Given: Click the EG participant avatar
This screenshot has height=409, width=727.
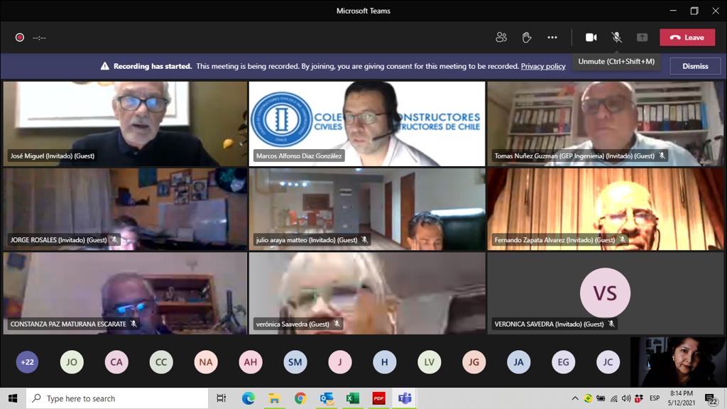Looking at the screenshot, I should [563, 362].
